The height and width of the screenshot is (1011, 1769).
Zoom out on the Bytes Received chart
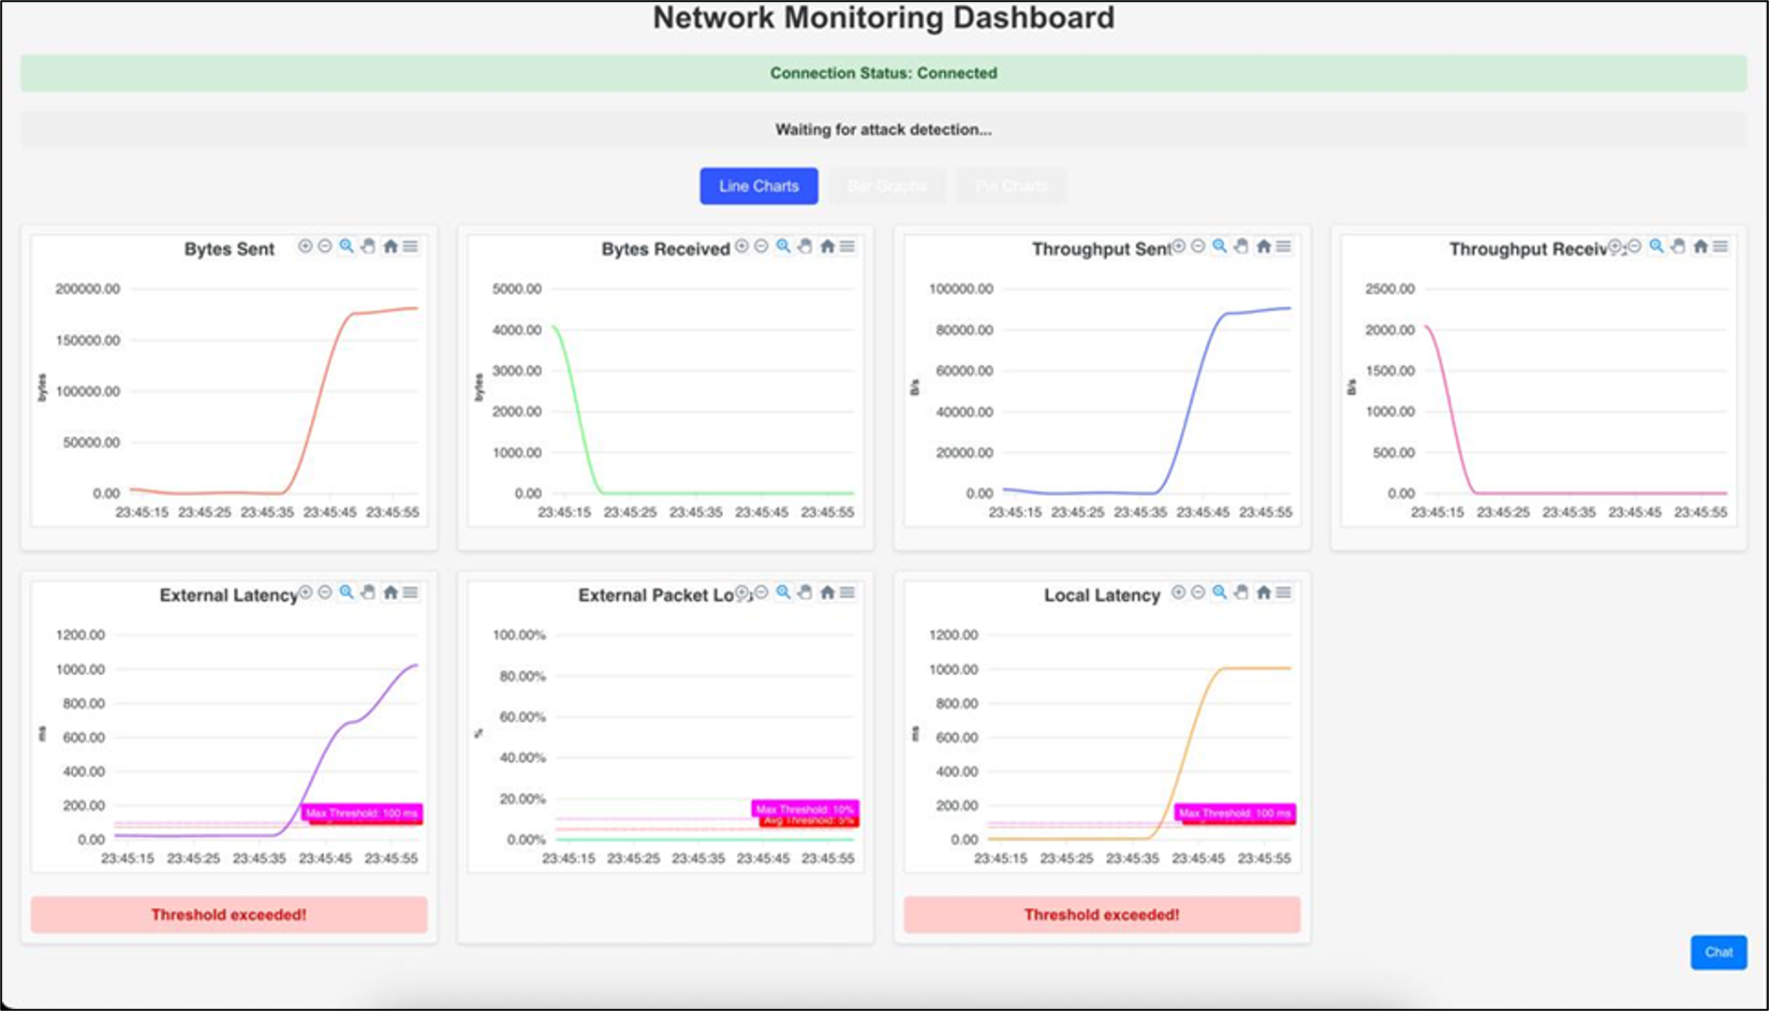point(761,246)
